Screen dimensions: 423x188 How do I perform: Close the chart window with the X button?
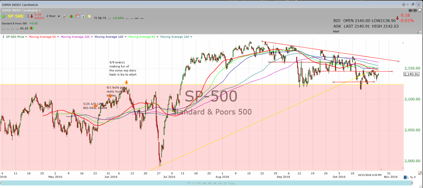(419, 4)
